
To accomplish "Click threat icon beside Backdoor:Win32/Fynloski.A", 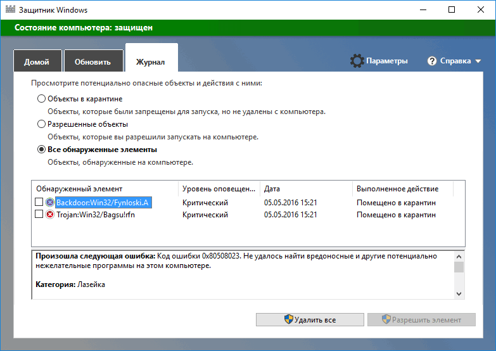I will 50,202.
